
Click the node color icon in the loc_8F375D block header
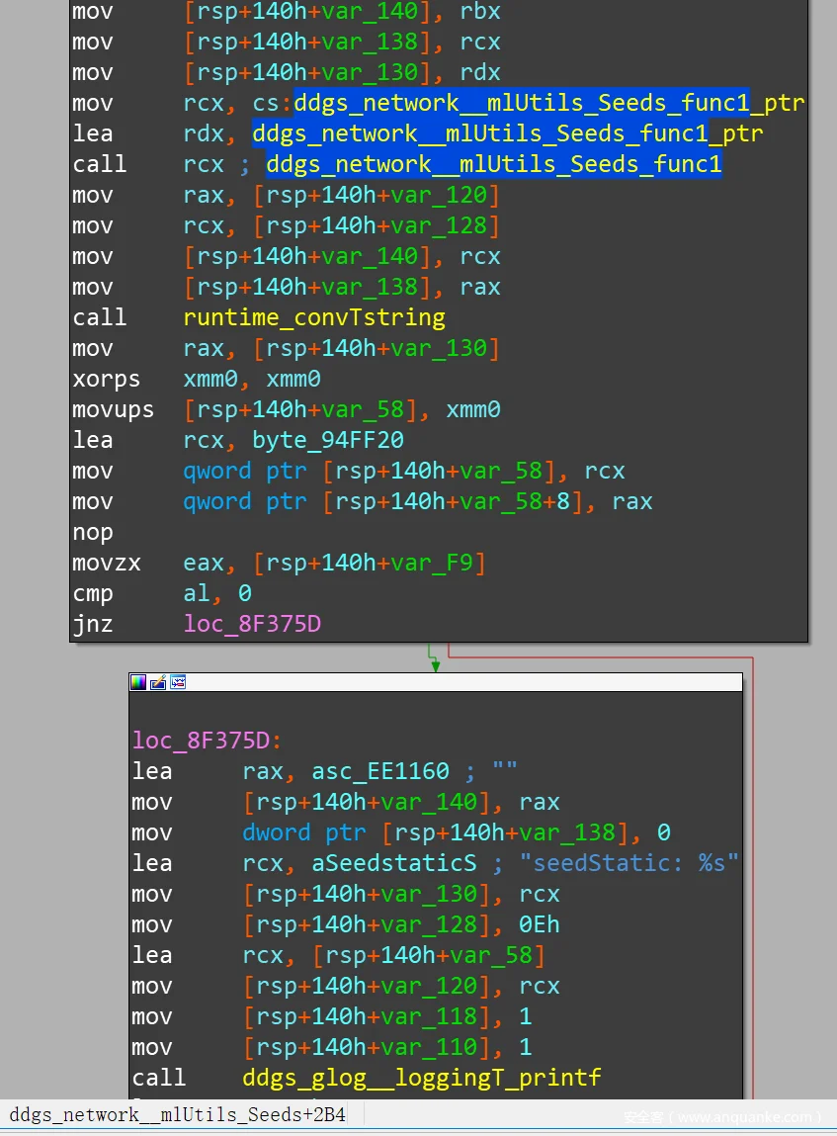[138, 682]
